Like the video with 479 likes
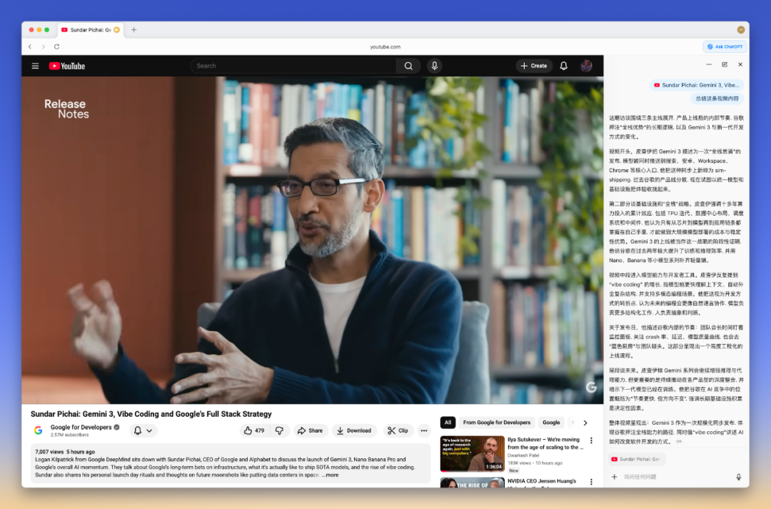 [x=253, y=430]
